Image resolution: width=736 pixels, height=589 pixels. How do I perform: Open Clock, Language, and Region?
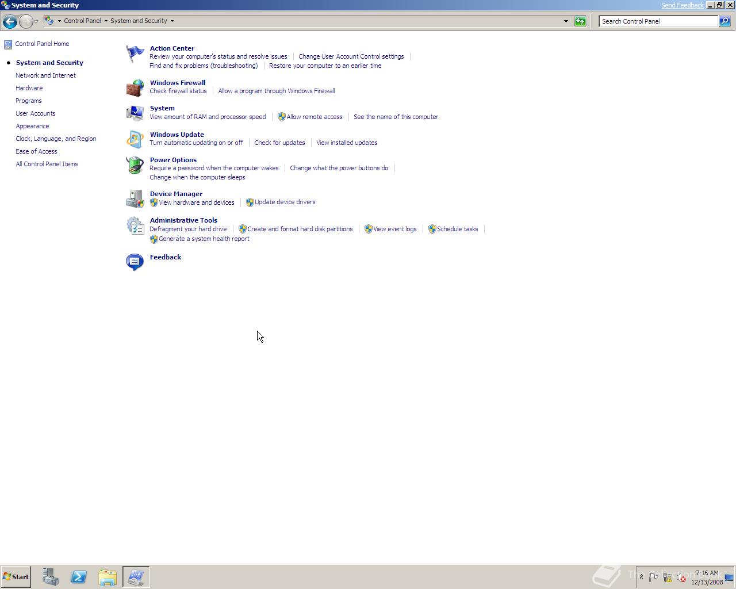point(56,139)
